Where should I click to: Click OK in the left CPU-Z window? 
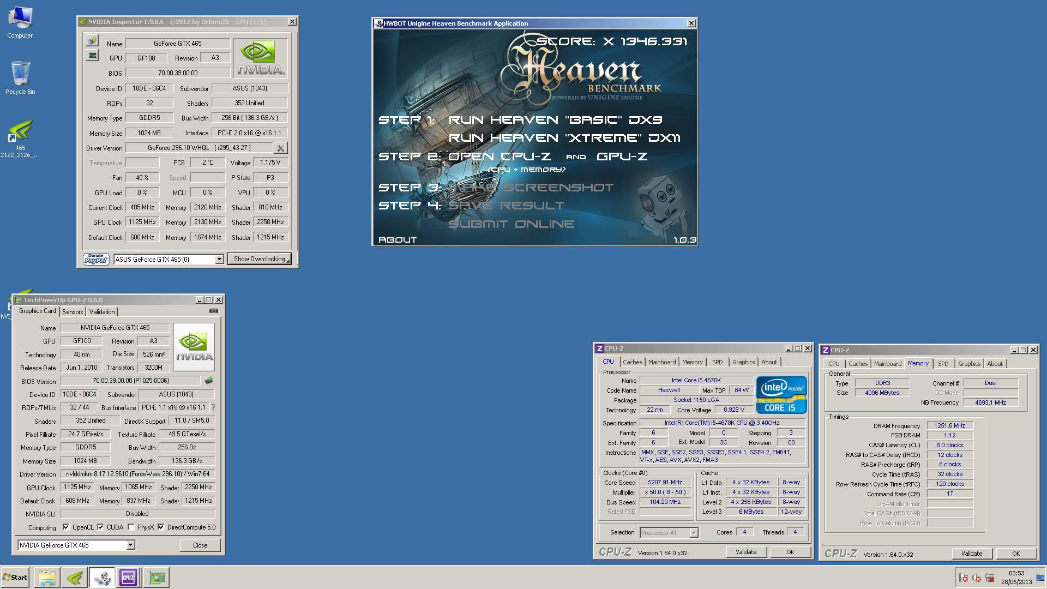(790, 552)
